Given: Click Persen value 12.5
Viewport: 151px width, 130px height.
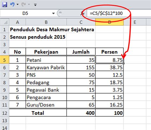Looking at the screenshot, I should (109, 75).
